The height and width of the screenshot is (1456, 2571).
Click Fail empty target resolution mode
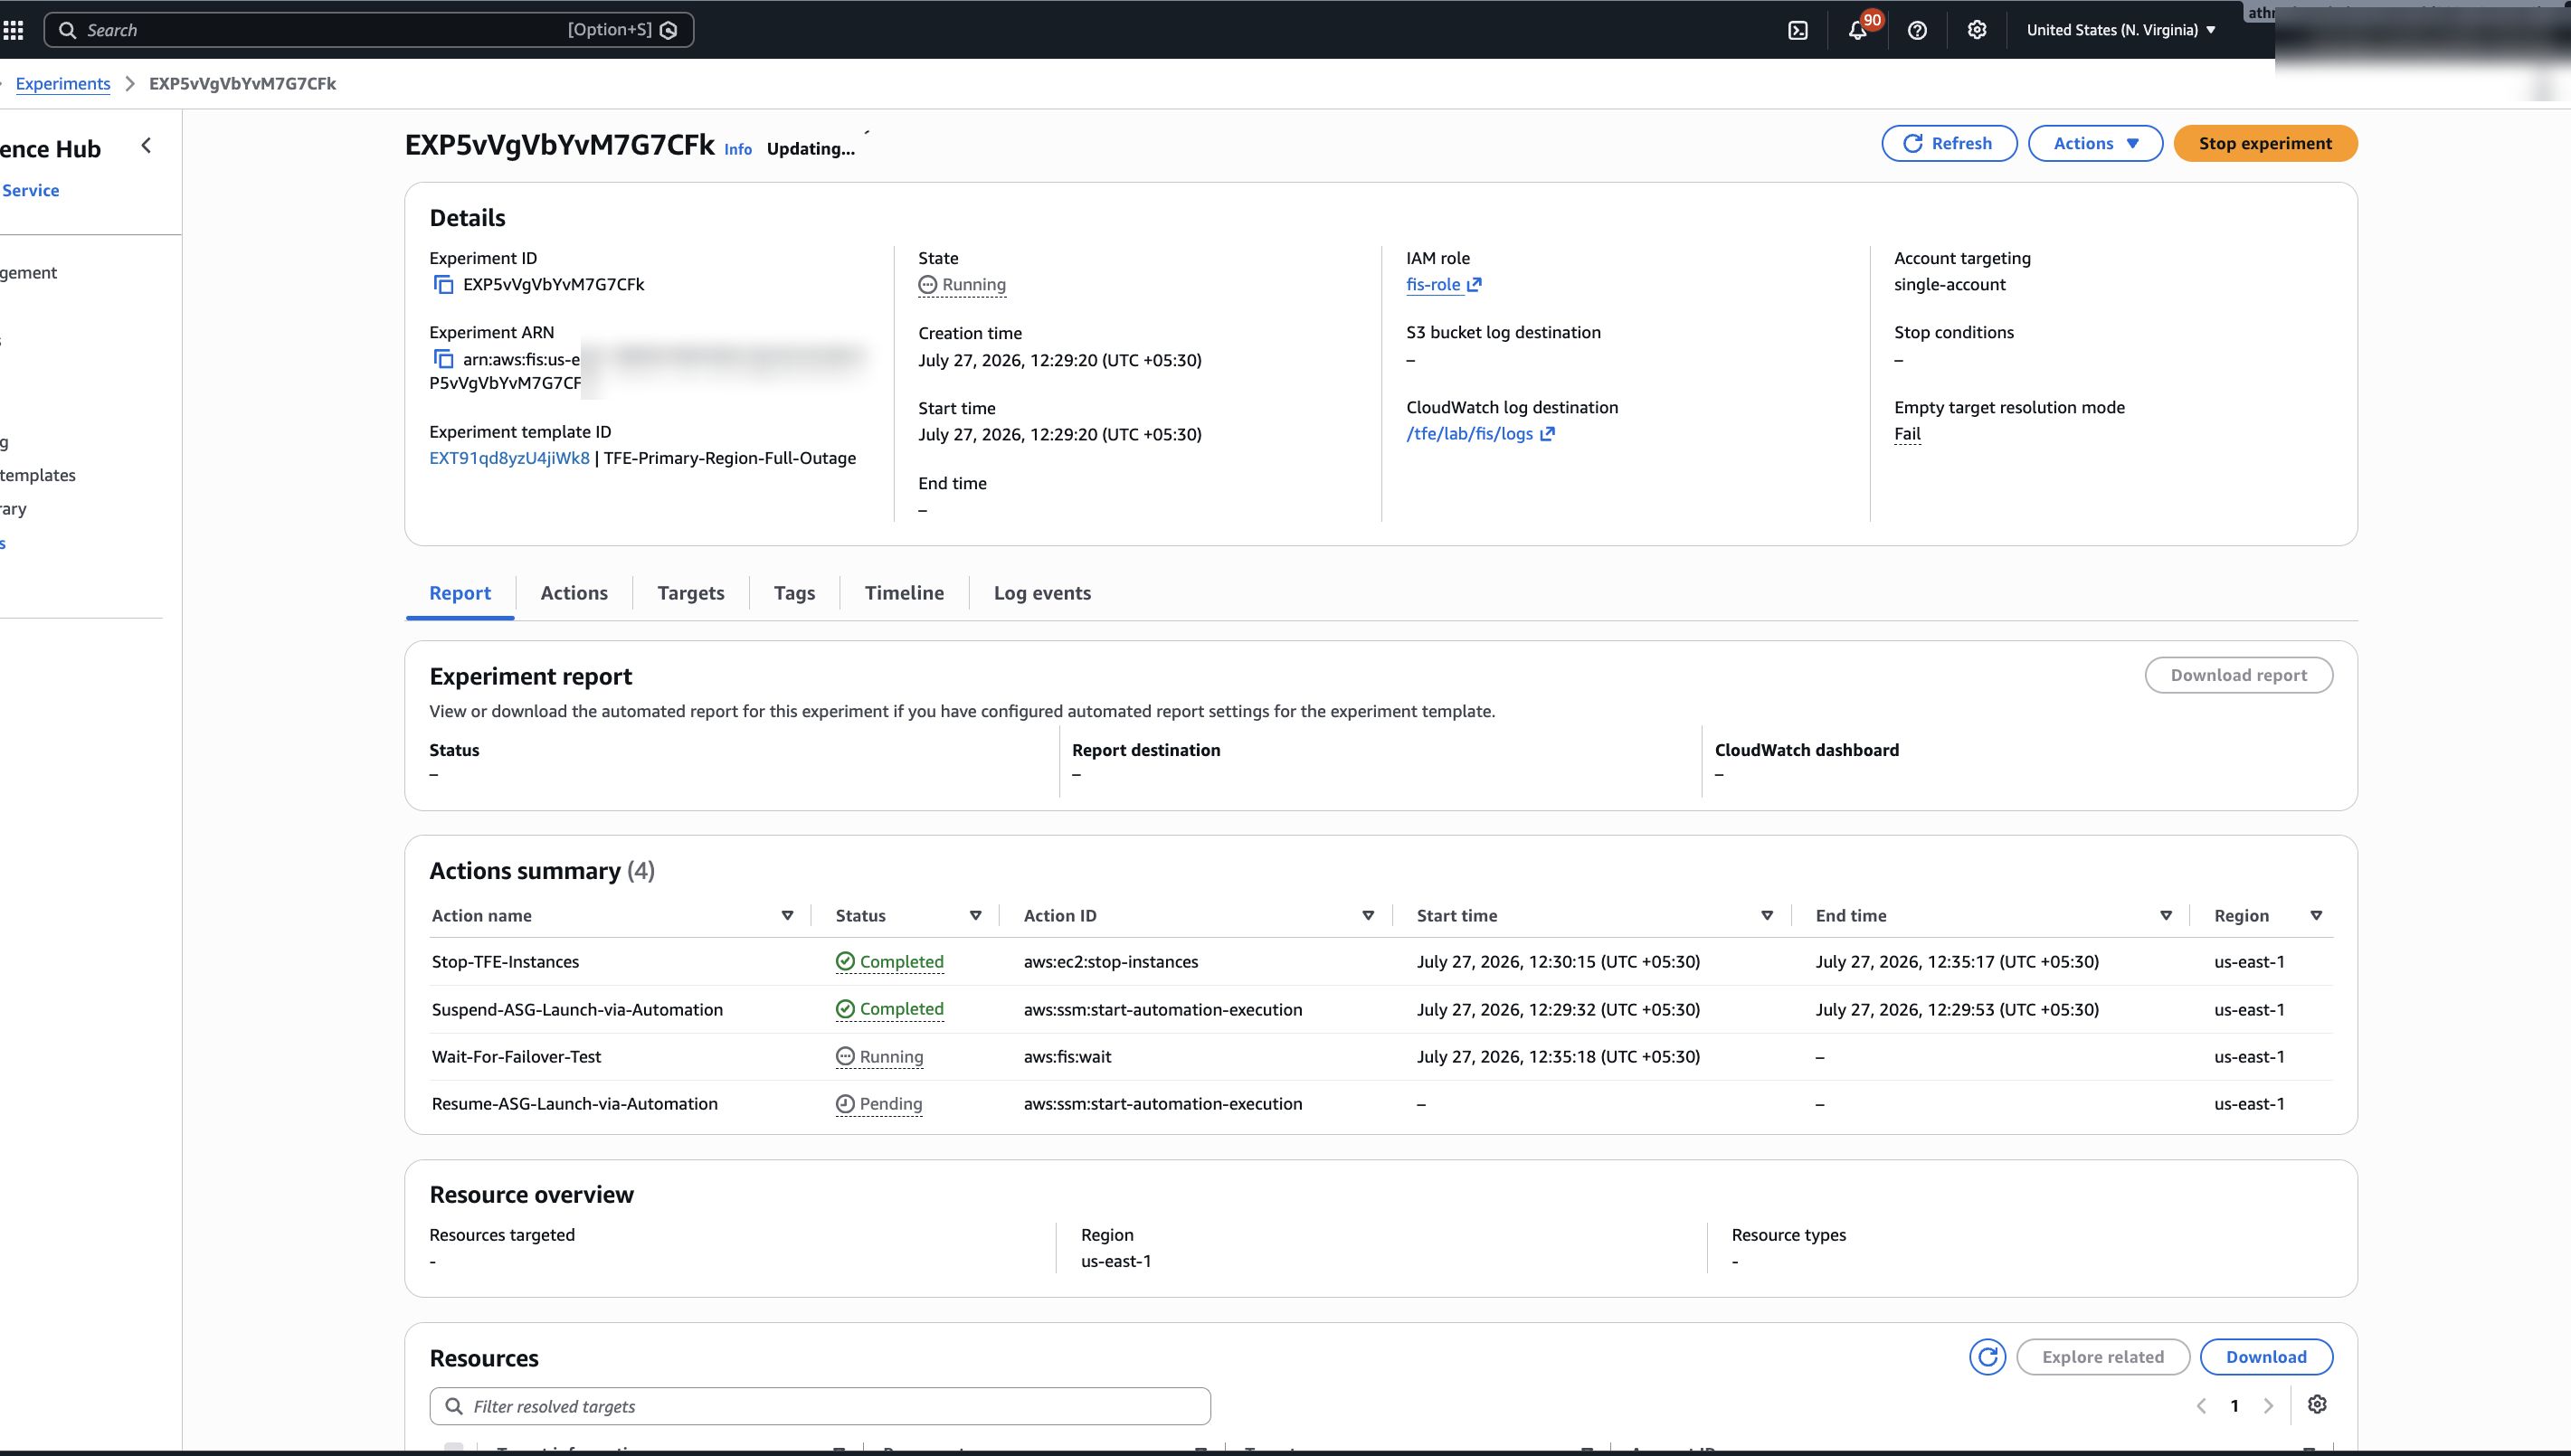click(x=1907, y=434)
